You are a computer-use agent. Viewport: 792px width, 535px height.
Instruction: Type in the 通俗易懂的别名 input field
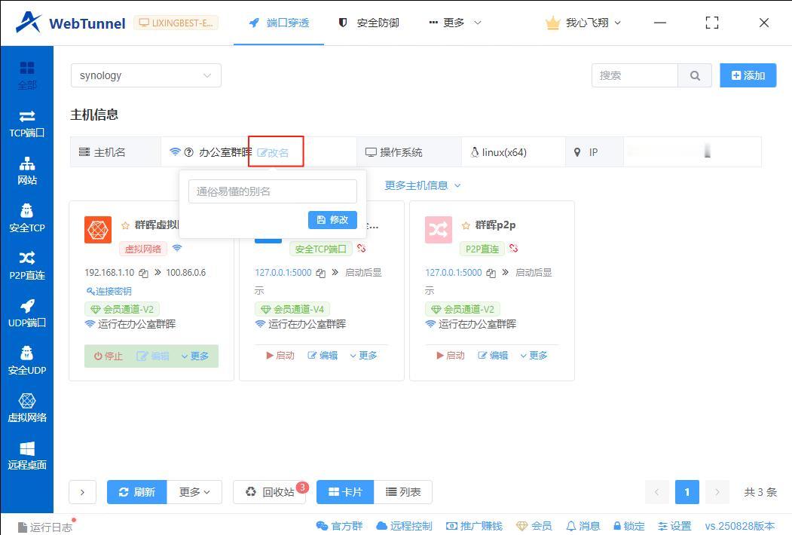pos(271,191)
